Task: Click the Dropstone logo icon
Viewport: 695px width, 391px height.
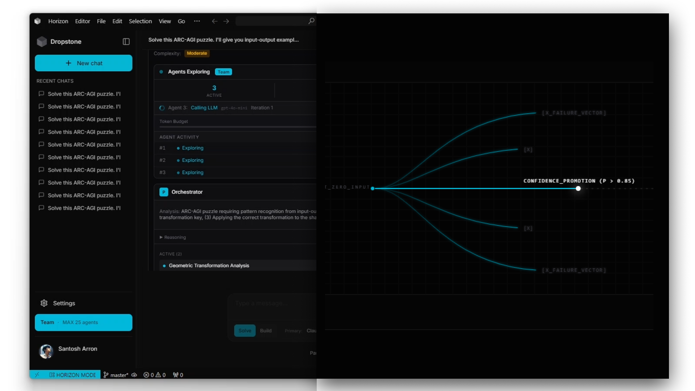Action: (x=42, y=41)
